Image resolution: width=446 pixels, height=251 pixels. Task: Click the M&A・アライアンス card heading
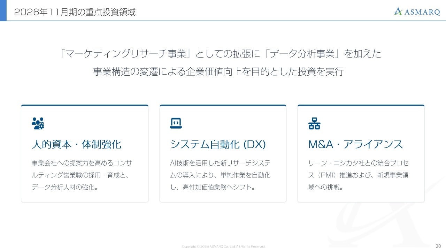355,144
